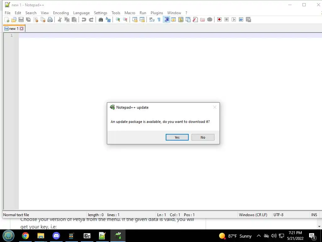Click the macro Playback icon

coord(234,20)
